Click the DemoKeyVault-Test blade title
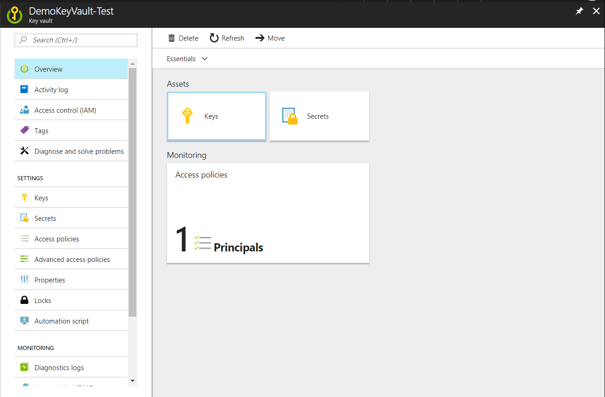Image resolution: width=605 pixels, height=397 pixels. tap(71, 11)
